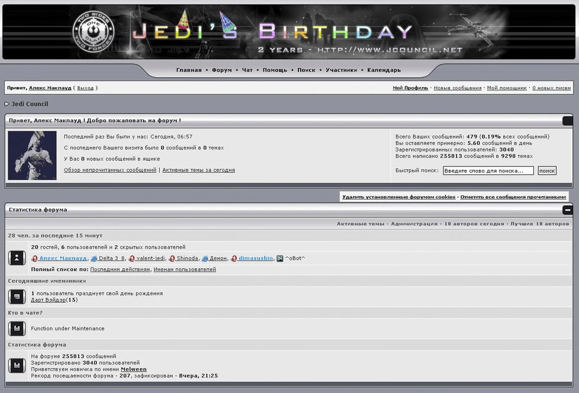Click the browser icon next to Демон

[x=205, y=258]
